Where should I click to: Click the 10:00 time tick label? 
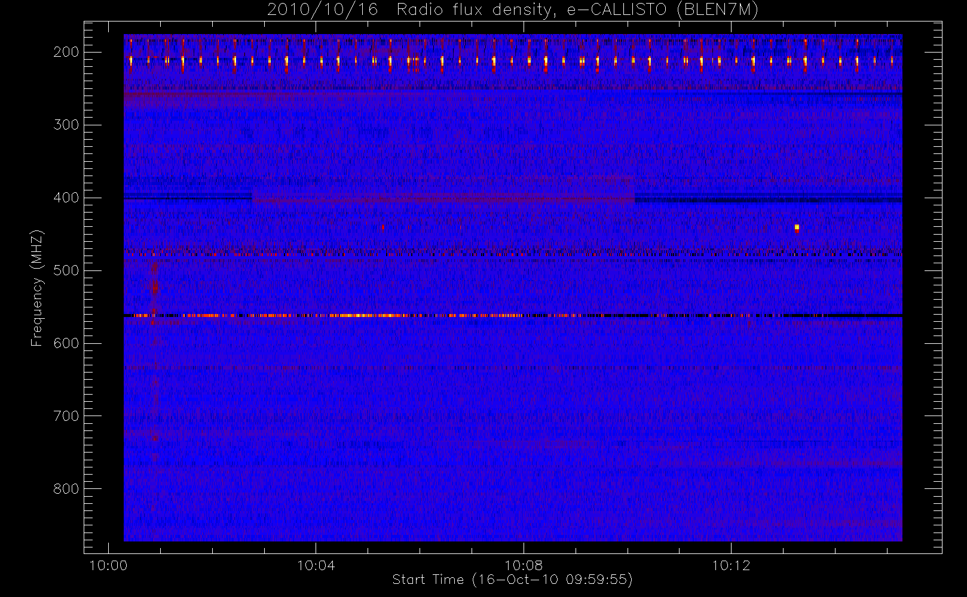[108, 565]
